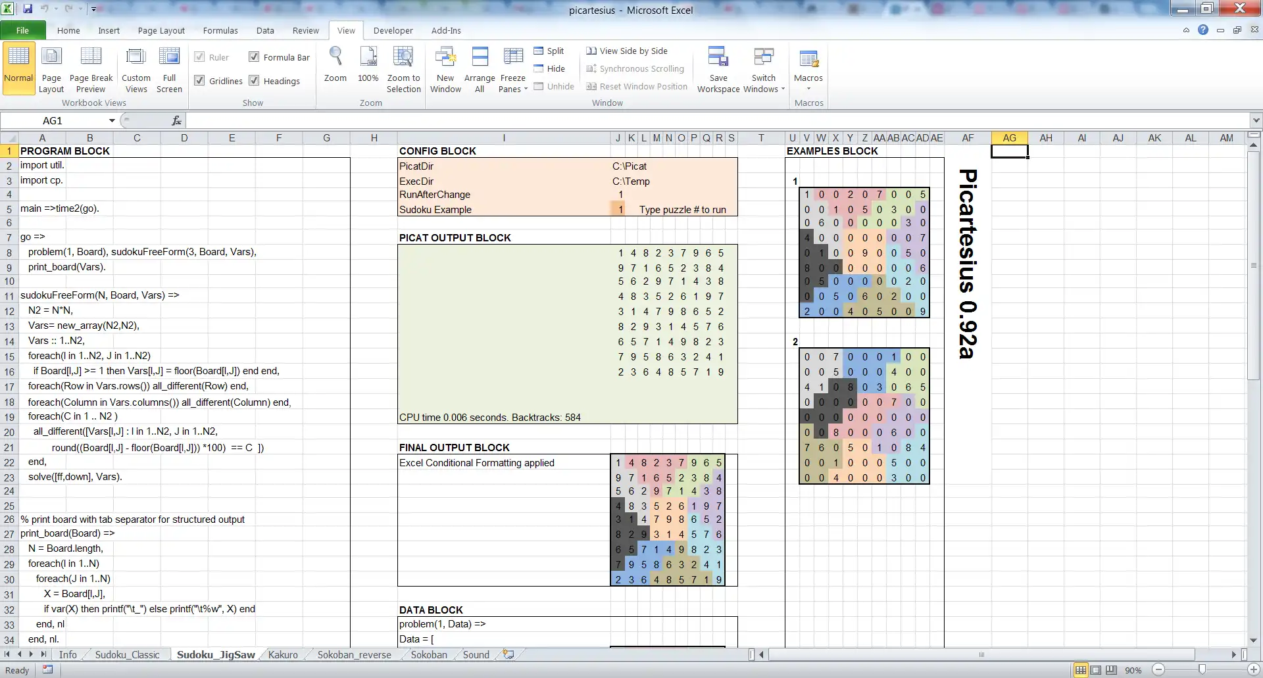This screenshot has width=1263, height=678.
Task: Click the horizontal scrollbar thumb
Action: (981, 654)
